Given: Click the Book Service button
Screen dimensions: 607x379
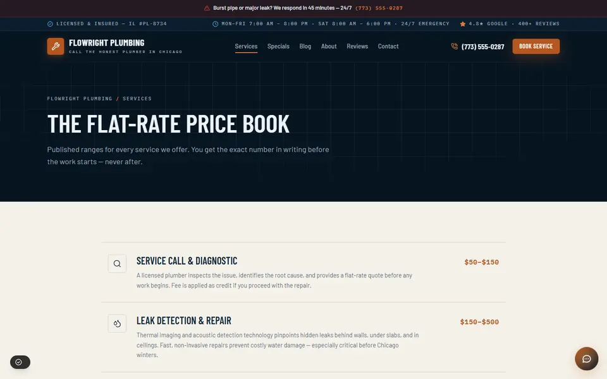Looking at the screenshot, I should 536,46.
